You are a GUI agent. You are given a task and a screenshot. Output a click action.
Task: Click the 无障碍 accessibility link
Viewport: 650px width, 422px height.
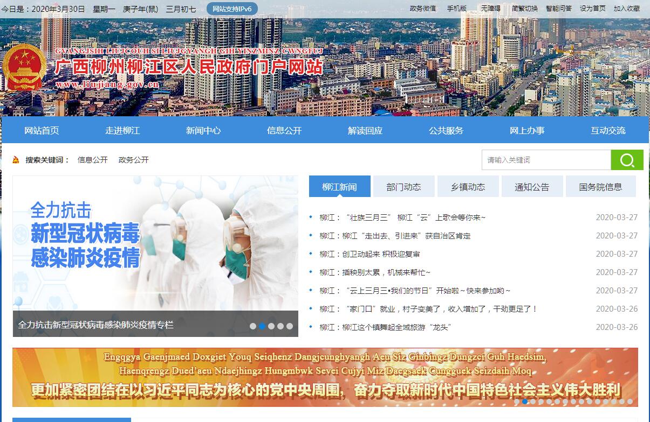[x=490, y=9]
